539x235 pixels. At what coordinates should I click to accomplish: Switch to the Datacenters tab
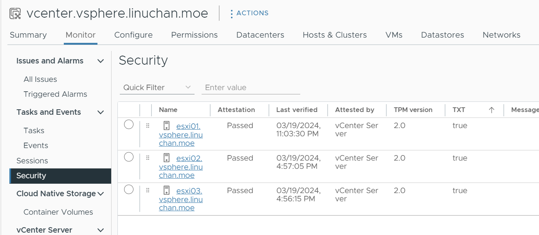click(x=260, y=35)
